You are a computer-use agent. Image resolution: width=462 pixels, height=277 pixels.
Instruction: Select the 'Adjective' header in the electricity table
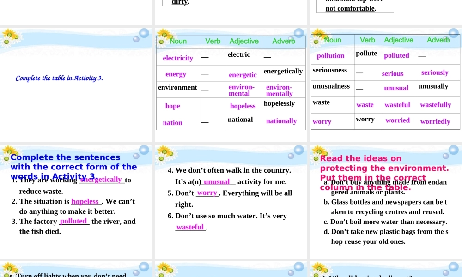244,41
